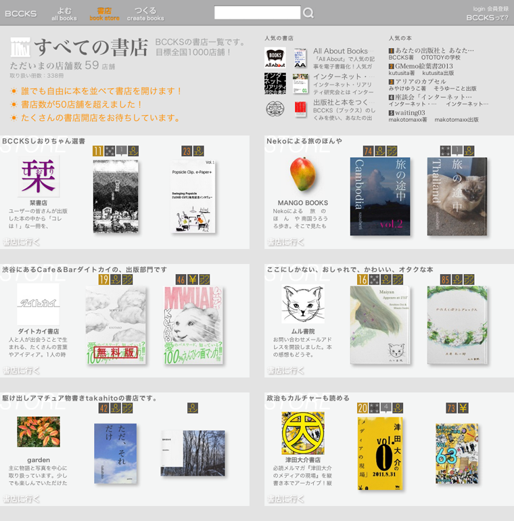Open the 旅の途中 Thailand cat book cover
Image resolution: width=514 pixels, height=521 pixels.
point(456,196)
